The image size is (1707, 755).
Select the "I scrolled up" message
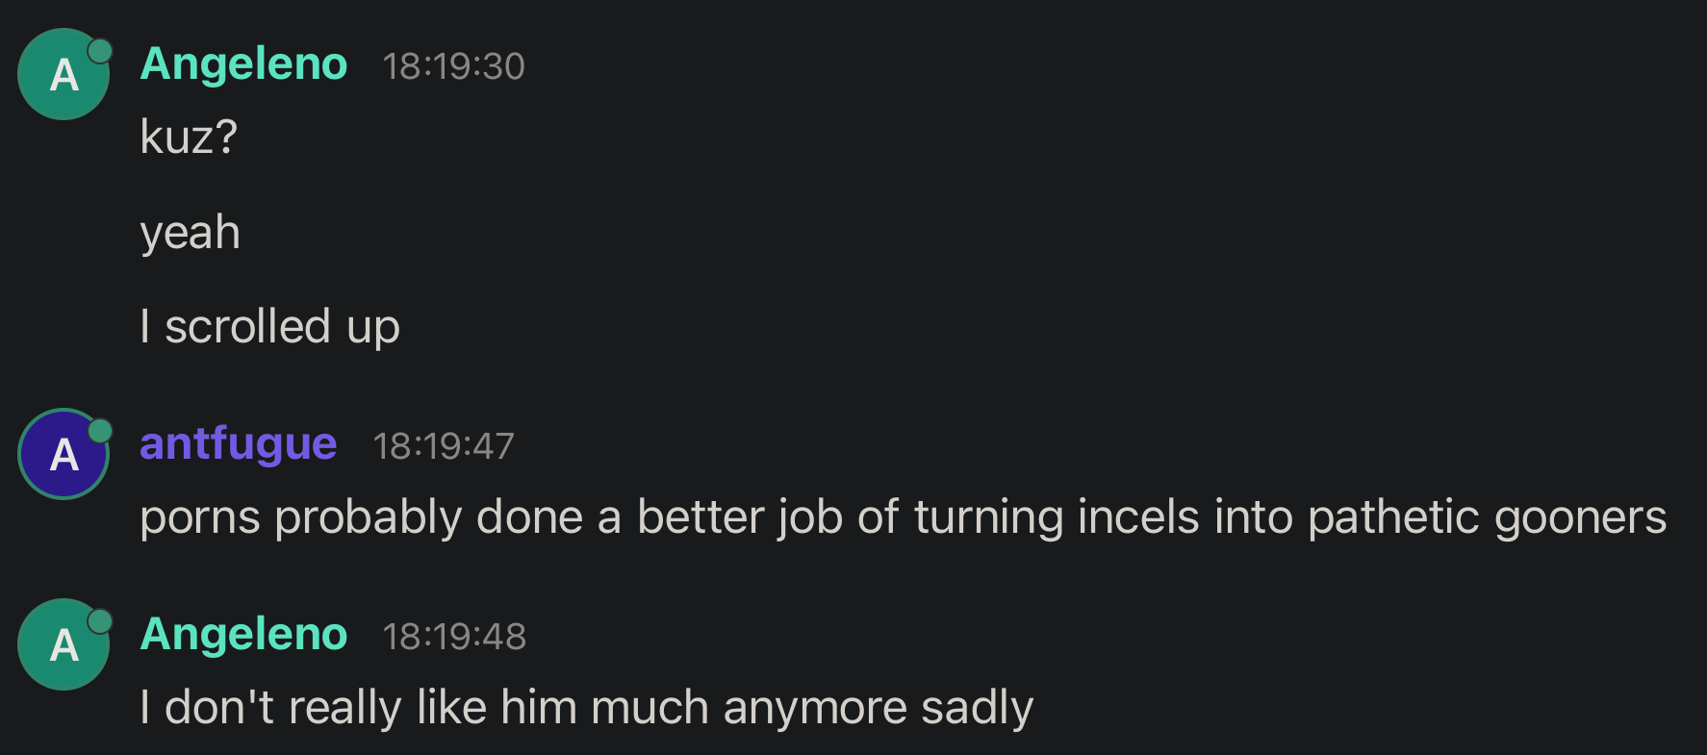click(269, 327)
